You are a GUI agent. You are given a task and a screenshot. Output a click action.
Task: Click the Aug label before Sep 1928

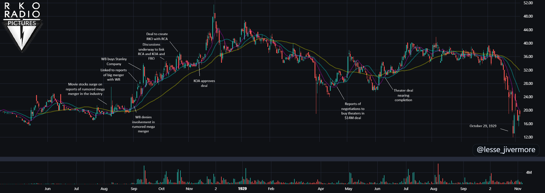pos(104,189)
